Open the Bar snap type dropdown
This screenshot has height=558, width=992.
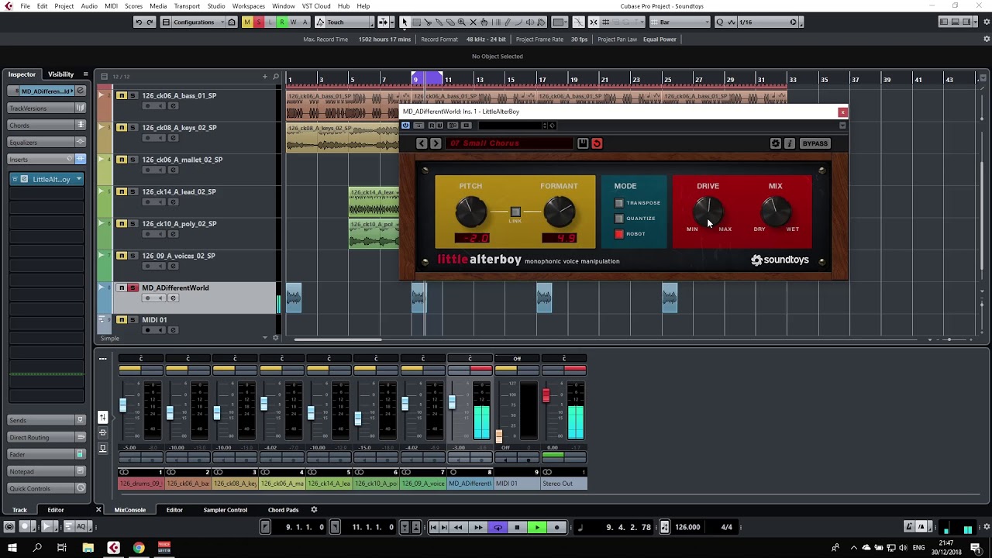680,22
